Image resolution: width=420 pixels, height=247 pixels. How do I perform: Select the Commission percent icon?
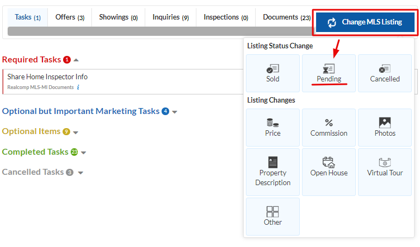(x=329, y=123)
